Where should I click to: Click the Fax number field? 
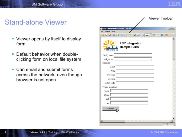click(129, 103)
